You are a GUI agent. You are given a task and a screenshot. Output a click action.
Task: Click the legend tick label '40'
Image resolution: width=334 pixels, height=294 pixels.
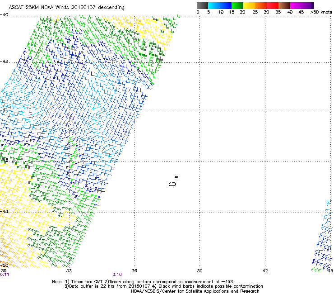click(x=290, y=12)
